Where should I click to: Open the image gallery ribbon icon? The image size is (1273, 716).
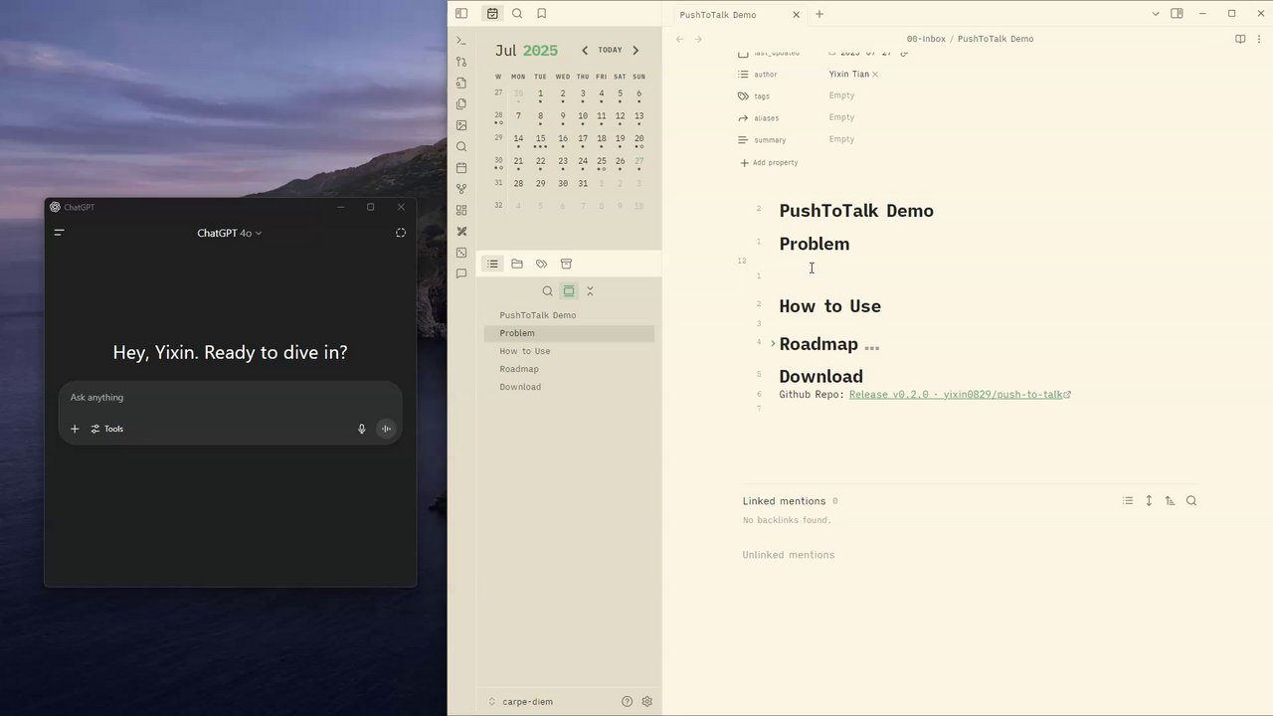tap(461, 125)
